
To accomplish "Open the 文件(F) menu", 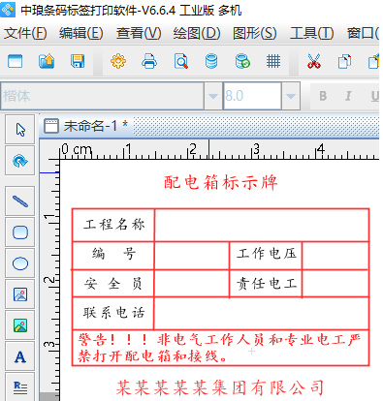I will 25,33.
